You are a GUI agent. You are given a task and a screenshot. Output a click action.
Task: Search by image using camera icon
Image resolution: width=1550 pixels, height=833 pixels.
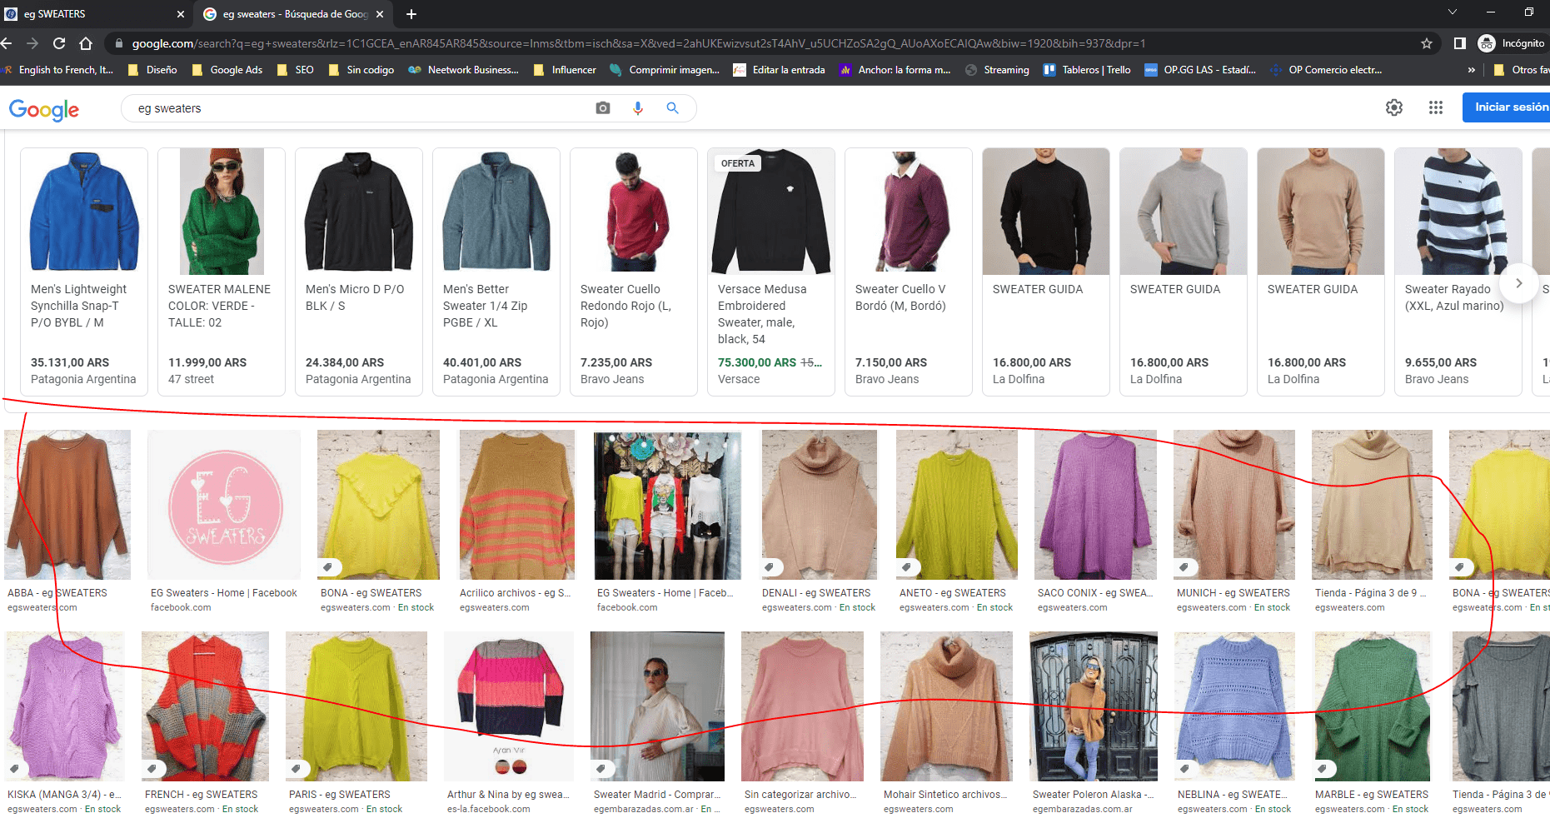point(603,108)
